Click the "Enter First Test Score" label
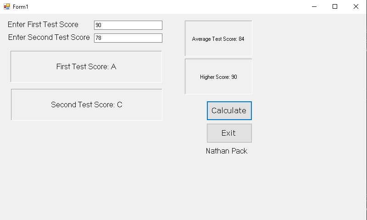367x220 pixels. click(43, 25)
